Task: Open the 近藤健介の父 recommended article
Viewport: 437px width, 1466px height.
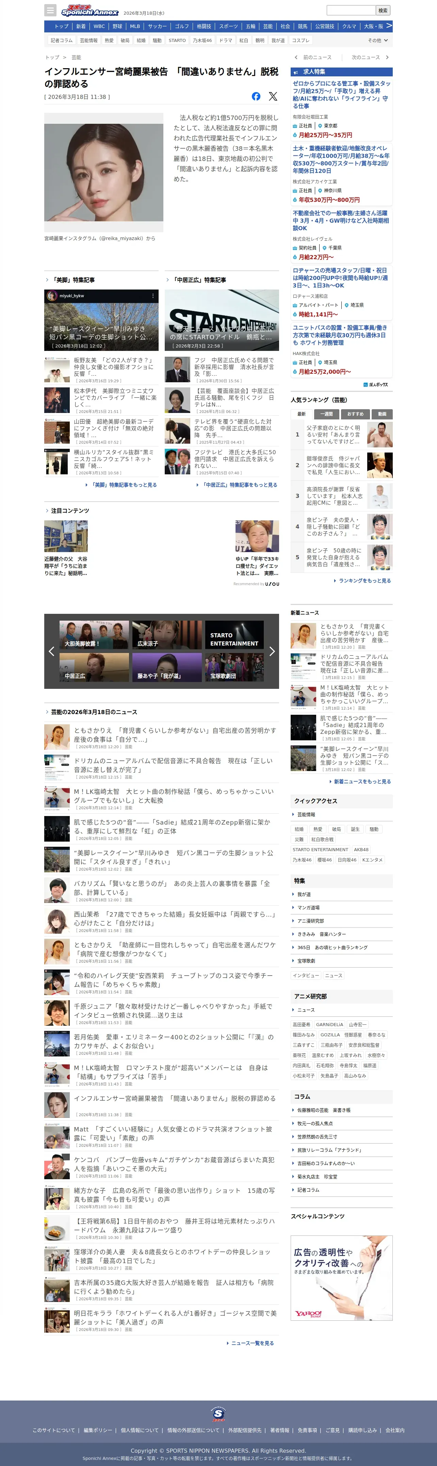Action: click(66, 548)
